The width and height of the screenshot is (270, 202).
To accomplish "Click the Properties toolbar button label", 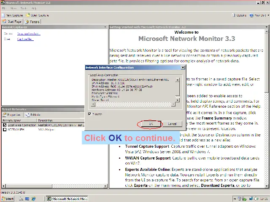I will [14, 115].
